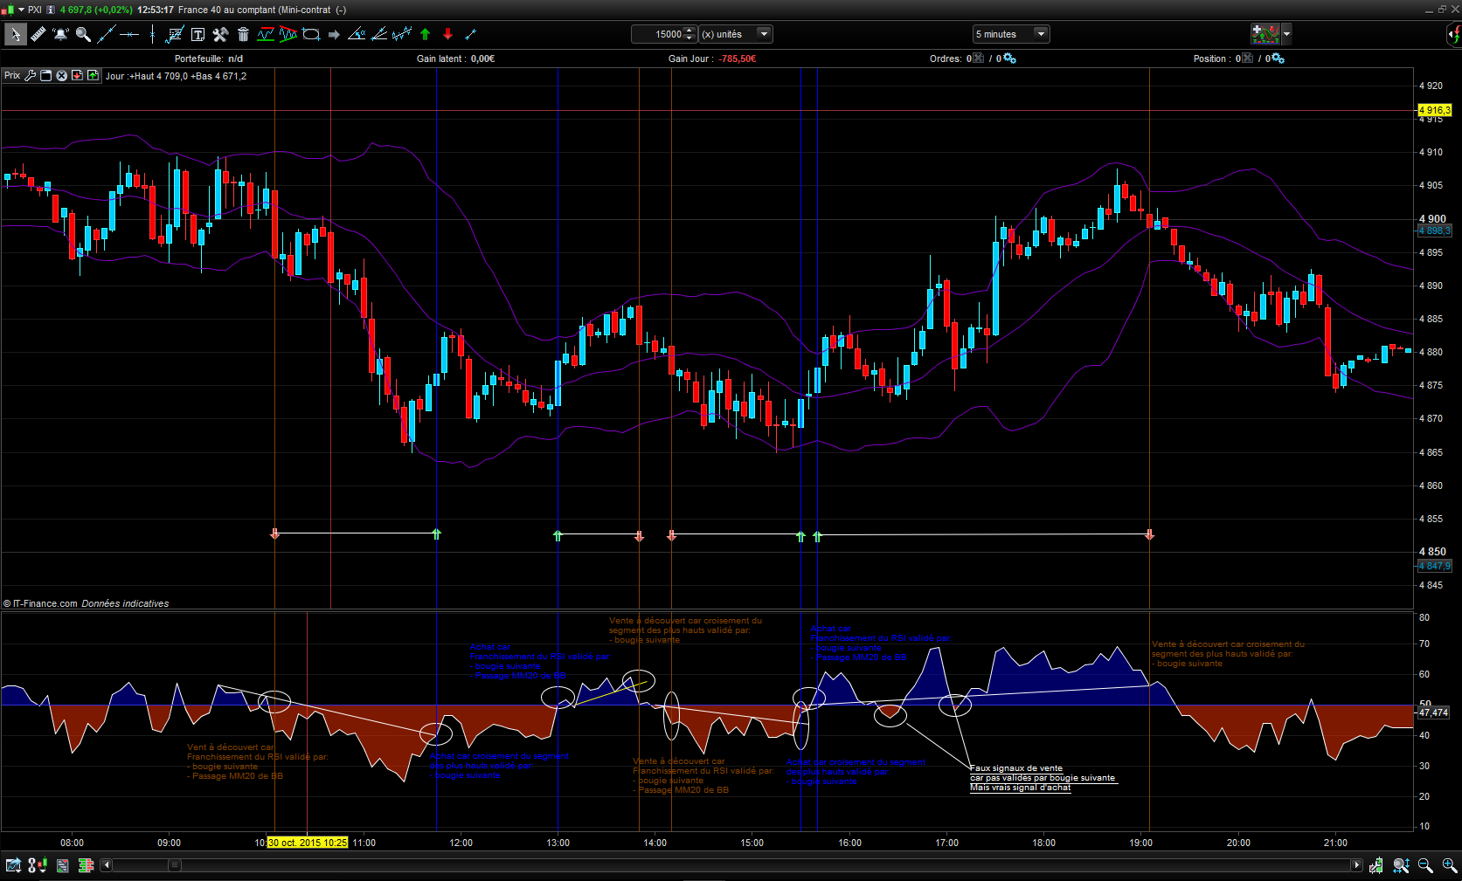
Task: Select the text annotation tool
Action: pyautogui.click(x=197, y=34)
